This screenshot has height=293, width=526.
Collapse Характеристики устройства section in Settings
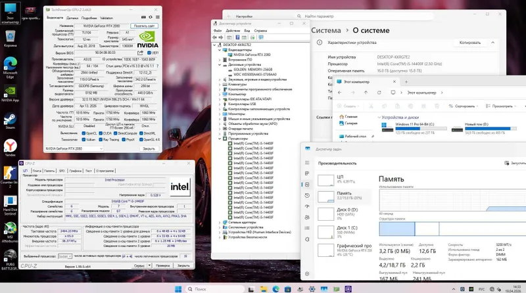[492, 43]
